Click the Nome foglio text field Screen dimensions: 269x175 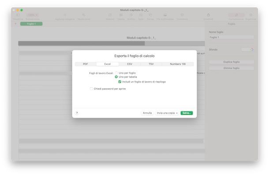click(x=231, y=37)
